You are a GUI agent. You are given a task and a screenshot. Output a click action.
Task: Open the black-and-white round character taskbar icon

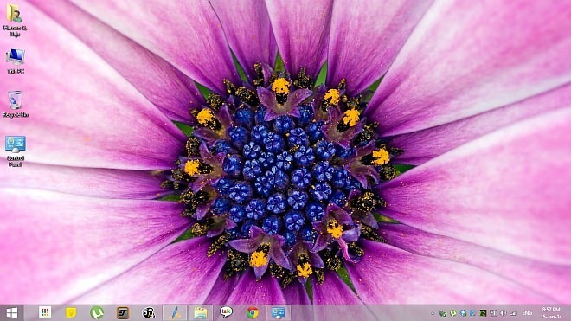click(149, 312)
